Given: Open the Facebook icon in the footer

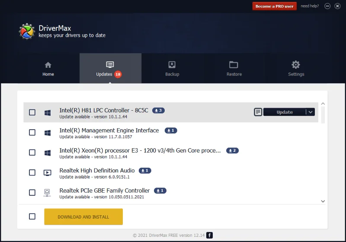Looking at the screenshot, I should 209,235.
